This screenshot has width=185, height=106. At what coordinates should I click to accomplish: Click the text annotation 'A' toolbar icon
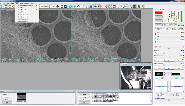pyautogui.click(x=91, y=6)
